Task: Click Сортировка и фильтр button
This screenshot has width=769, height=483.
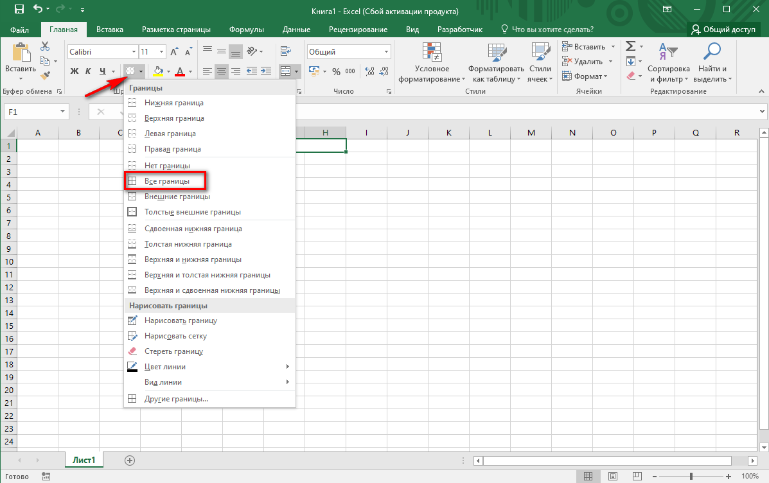Action: tap(669, 63)
